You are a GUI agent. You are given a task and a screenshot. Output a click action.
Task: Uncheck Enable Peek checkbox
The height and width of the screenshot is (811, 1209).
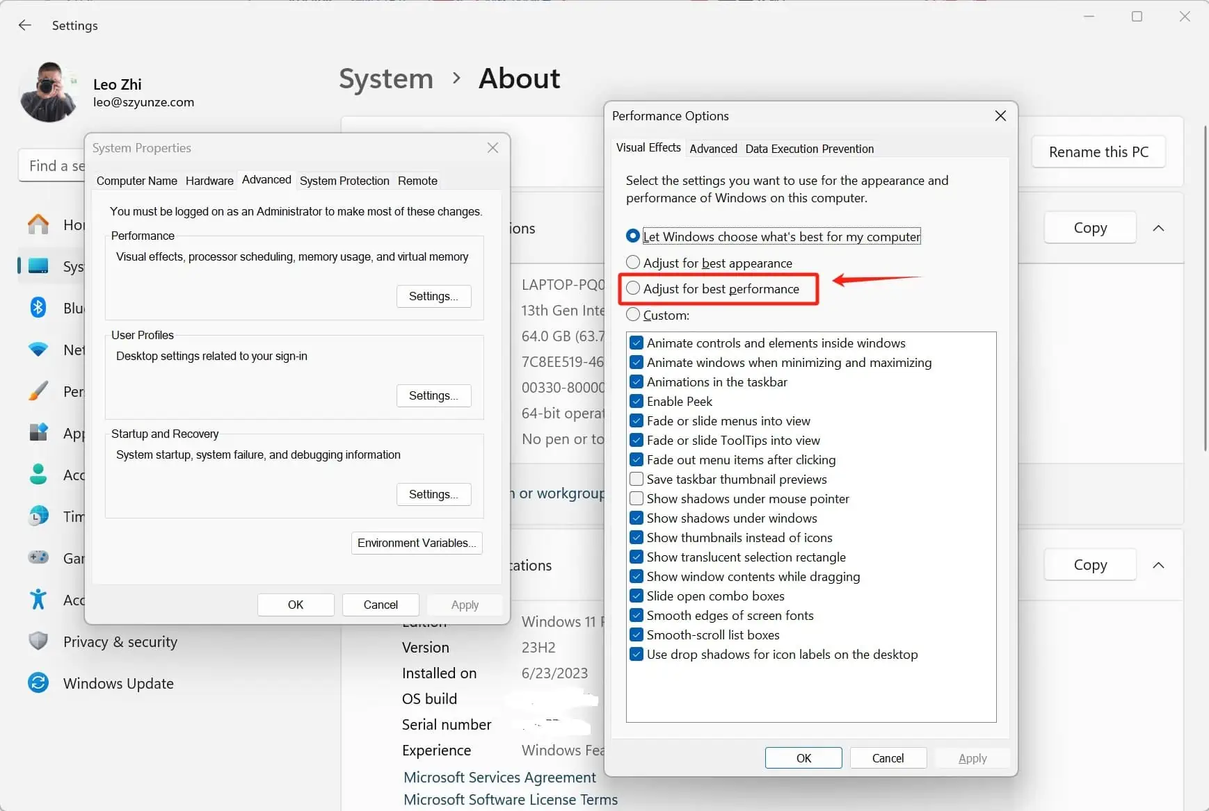pos(636,402)
